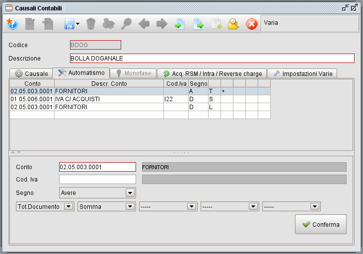Image resolution: width=363 pixels, height=254 pixels.
Task: Click the print icon in toolbar
Action: click(108, 24)
